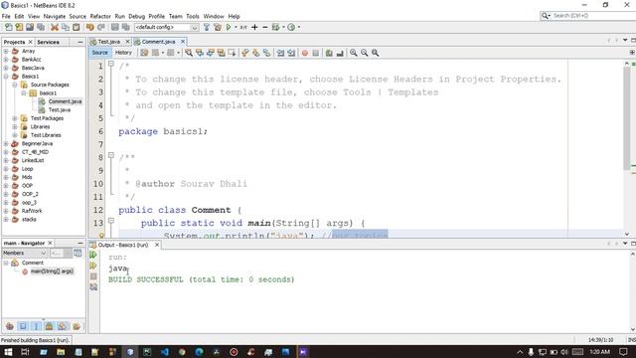Toggle Show Inherited Members in Navigator
This screenshot has height=358, width=636.
tap(10, 326)
